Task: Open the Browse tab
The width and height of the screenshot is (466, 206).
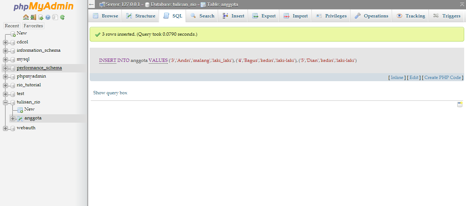Action: coord(105,16)
